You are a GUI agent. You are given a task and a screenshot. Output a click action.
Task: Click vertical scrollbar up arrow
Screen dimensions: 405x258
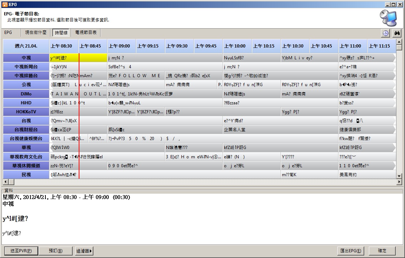[399, 42]
